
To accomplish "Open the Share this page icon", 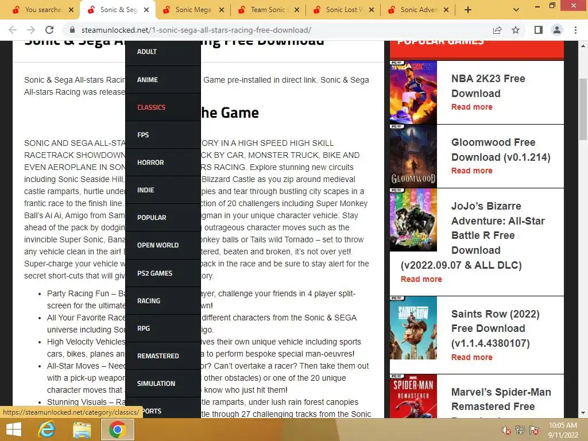I will (497, 30).
